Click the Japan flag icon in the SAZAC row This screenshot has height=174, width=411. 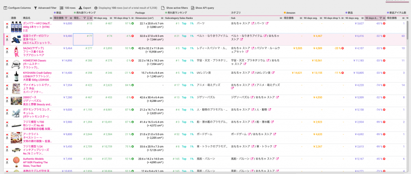pos(7,48)
